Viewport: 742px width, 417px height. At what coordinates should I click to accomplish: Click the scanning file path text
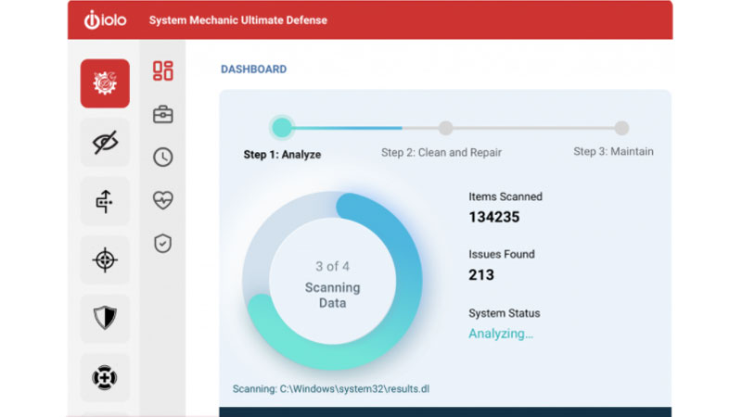[x=331, y=388]
